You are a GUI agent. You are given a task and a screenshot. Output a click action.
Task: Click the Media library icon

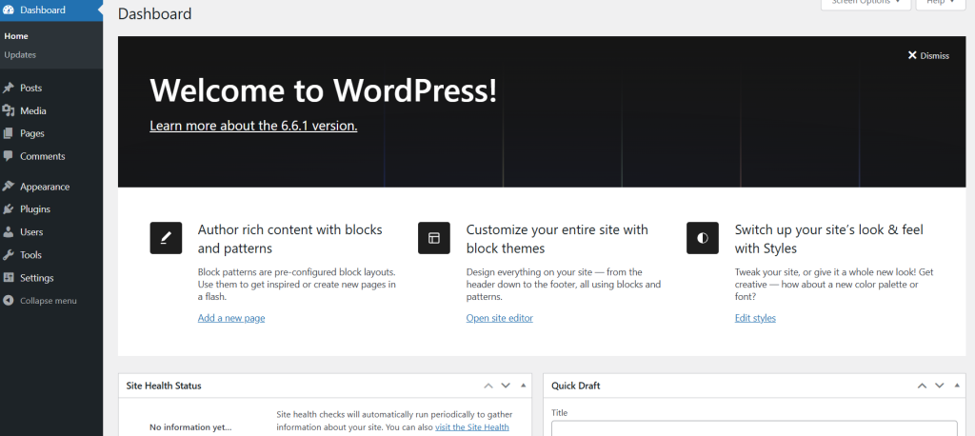pyautogui.click(x=8, y=110)
